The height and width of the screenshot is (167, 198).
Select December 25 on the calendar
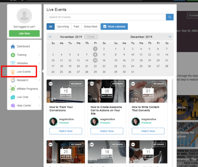(141, 66)
